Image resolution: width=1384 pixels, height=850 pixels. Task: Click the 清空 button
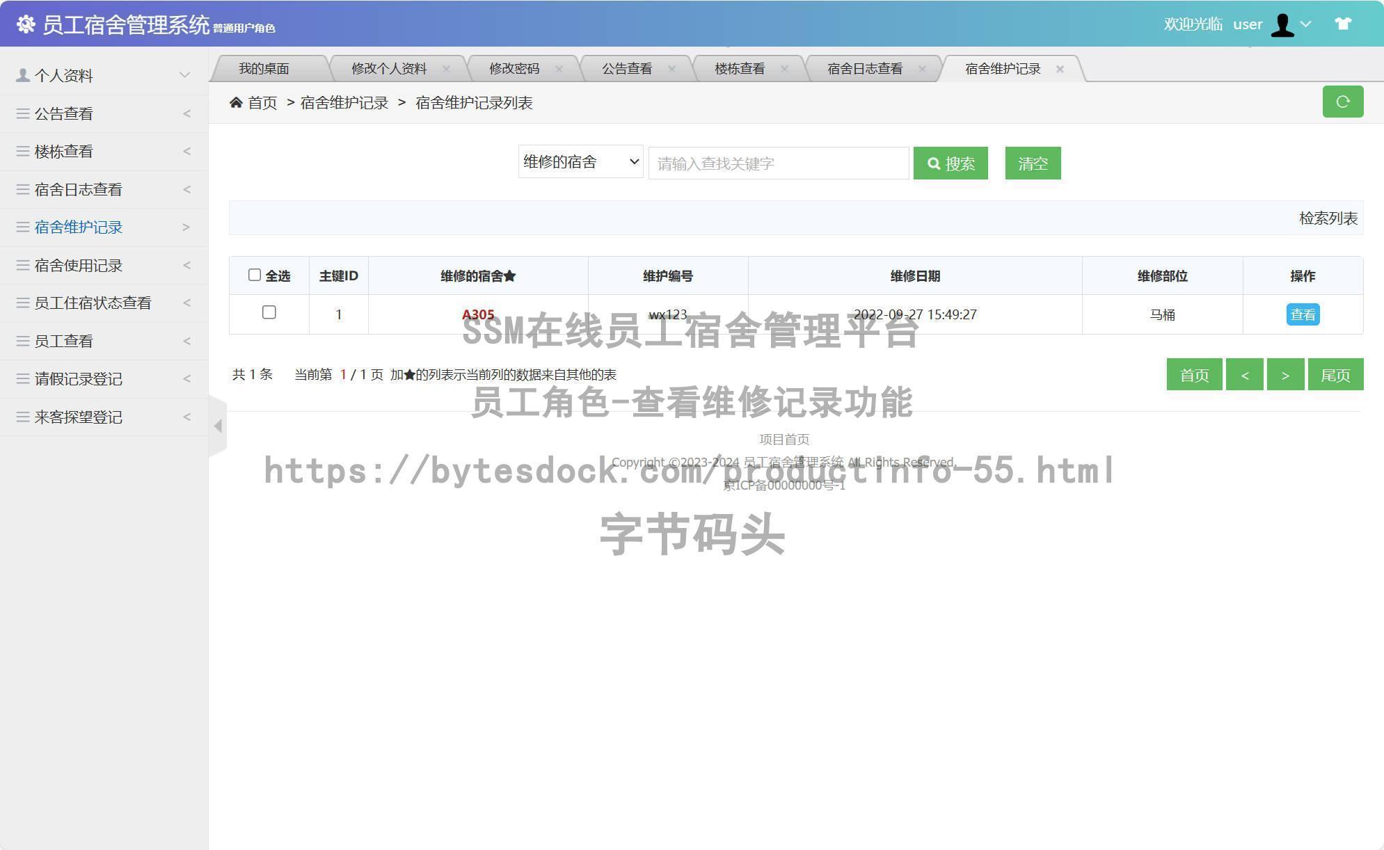1033,163
